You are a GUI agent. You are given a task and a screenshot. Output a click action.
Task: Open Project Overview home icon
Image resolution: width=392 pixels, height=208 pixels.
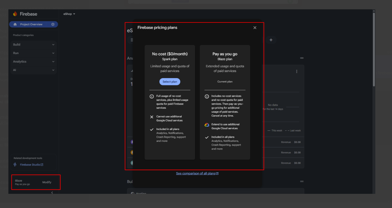pos(15,24)
